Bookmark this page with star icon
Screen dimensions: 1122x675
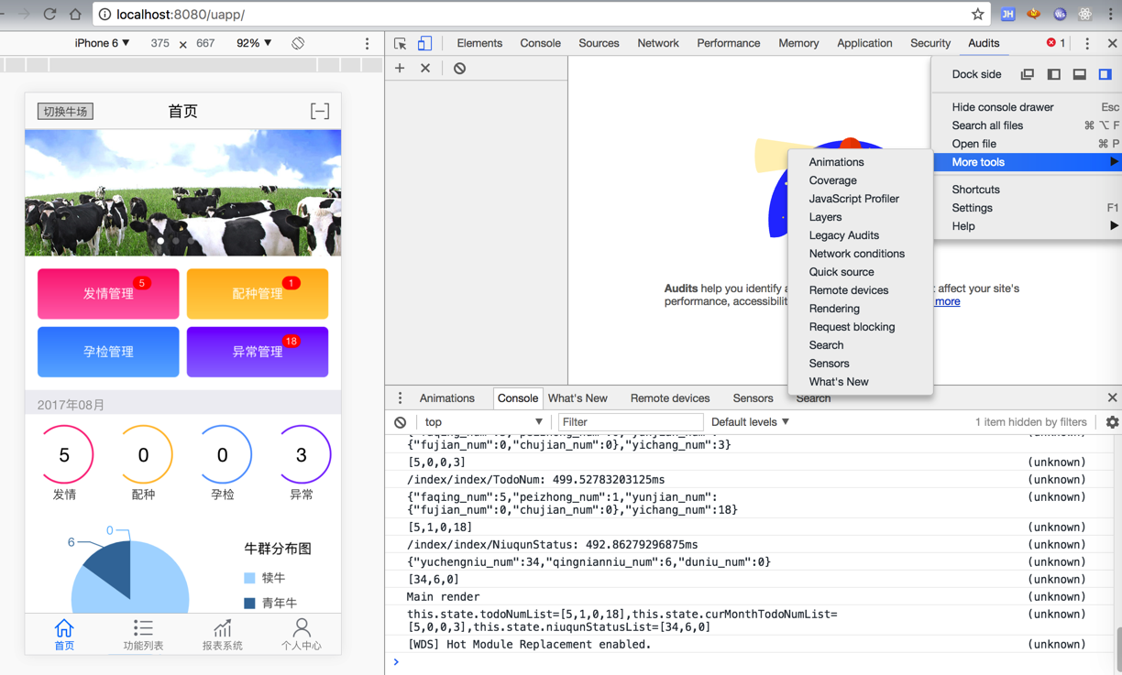[978, 14]
